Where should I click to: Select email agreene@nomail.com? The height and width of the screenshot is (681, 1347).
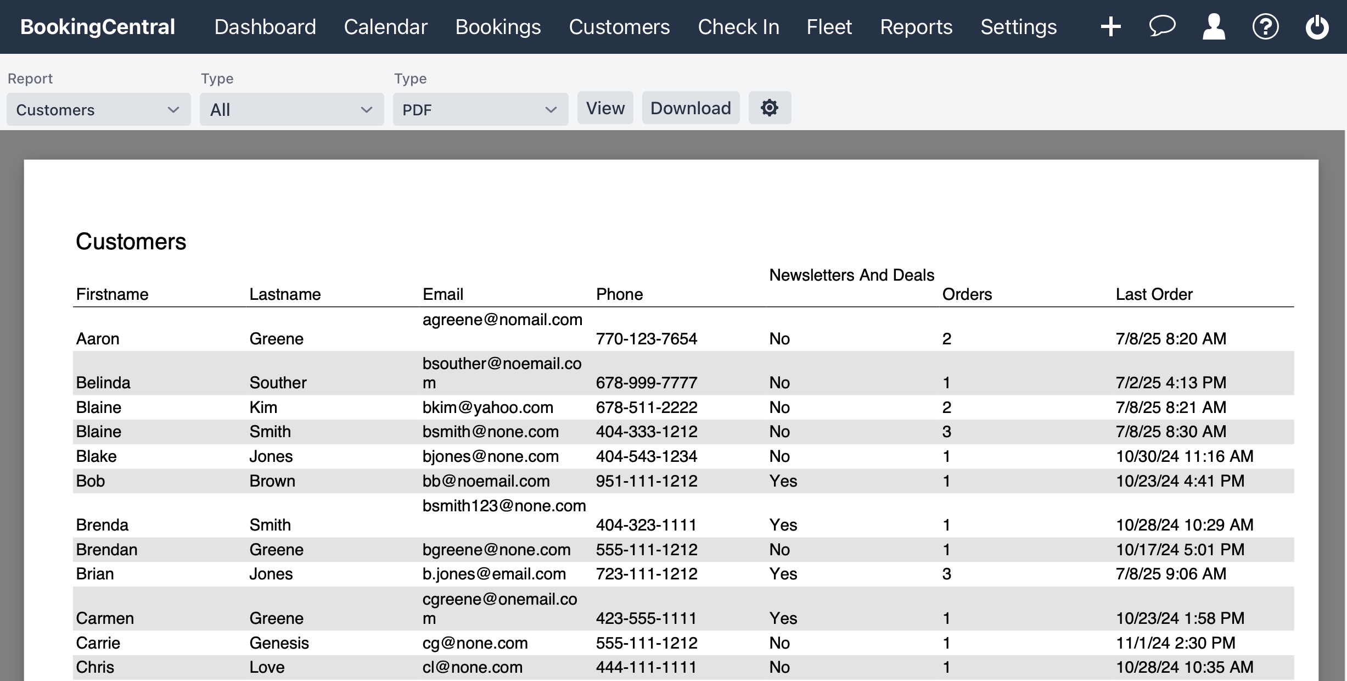pos(502,320)
